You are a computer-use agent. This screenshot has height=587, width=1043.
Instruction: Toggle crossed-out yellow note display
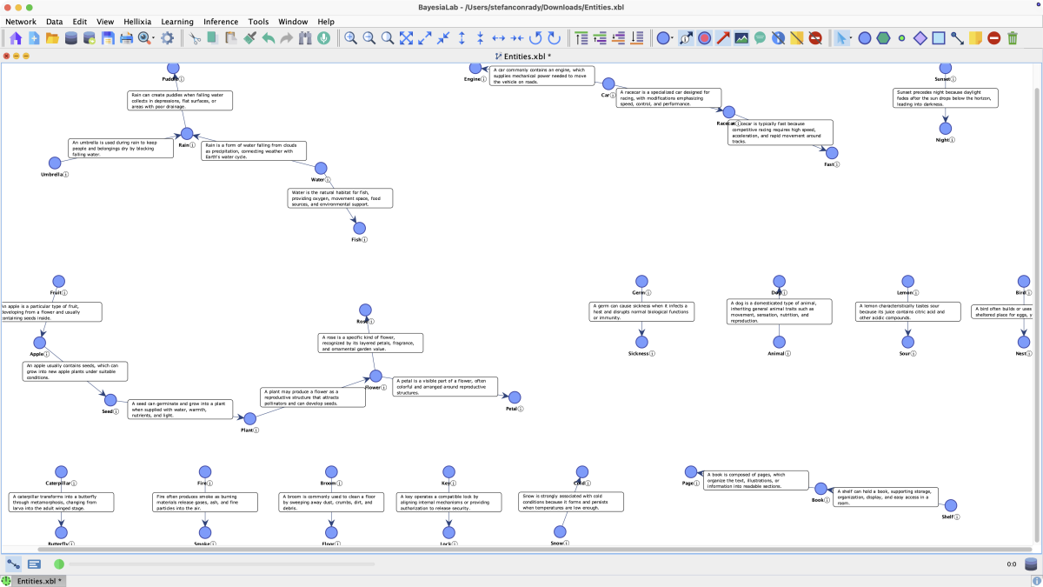796,38
